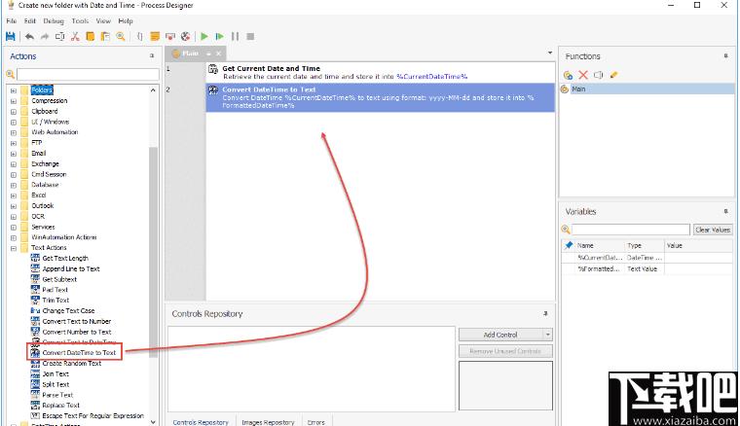The height and width of the screenshot is (426, 740).
Task: Close the Main function tab
Action: (x=218, y=53)
